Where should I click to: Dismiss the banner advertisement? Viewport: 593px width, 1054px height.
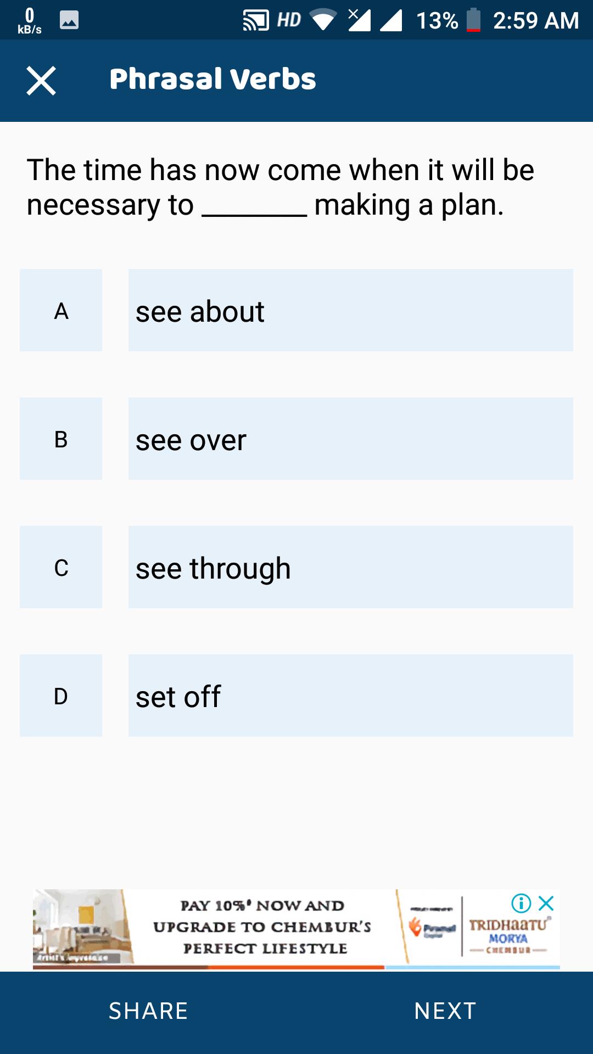pyautogui.click(x=546, y=903)
